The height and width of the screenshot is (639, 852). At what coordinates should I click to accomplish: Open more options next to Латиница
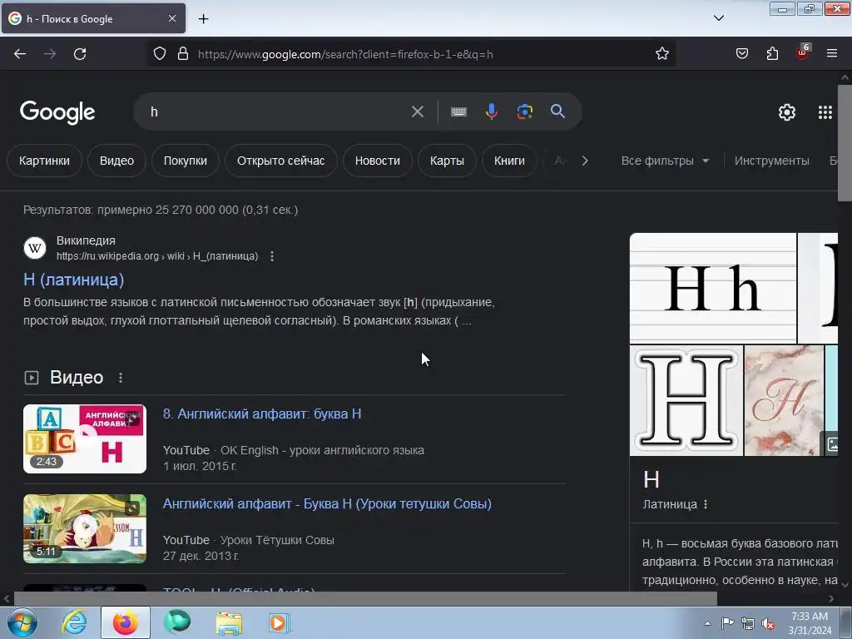[x=706, y=504]
